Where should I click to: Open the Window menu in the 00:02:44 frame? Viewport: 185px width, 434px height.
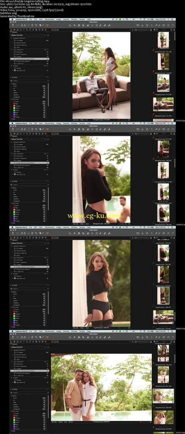point(74,331)
